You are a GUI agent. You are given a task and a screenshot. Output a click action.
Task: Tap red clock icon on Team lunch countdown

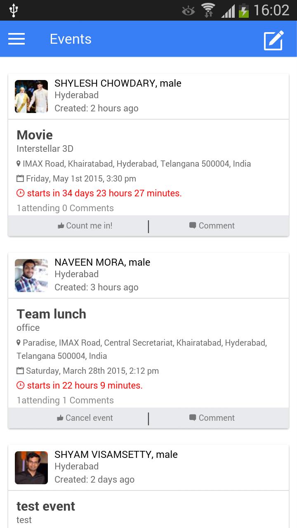pos(21,385)
